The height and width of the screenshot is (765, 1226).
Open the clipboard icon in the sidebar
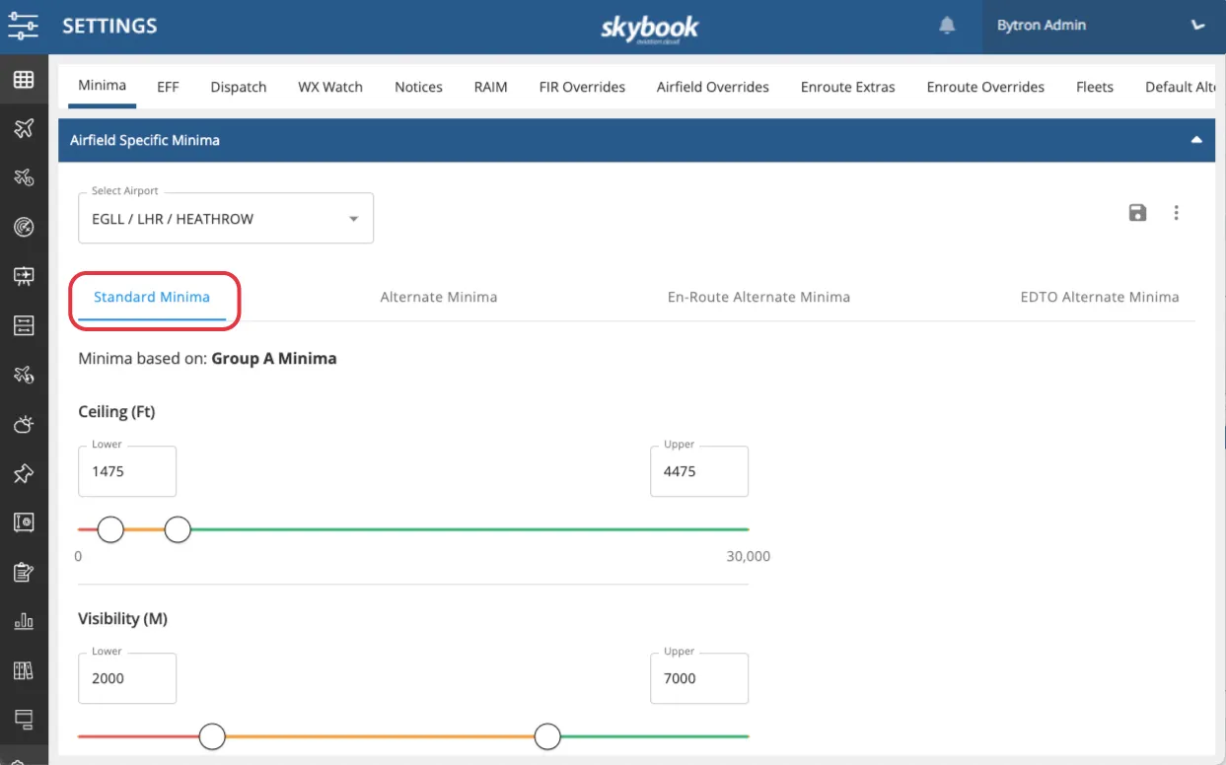pyautogui.click(x=24, y=572)
